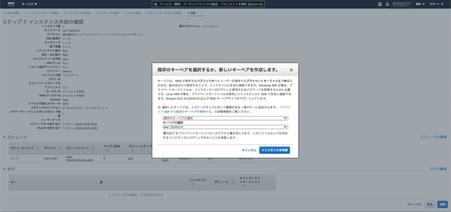This screenshot has height=212, width=451.
Task: Click このリソースには現在、タグがありません message
Action: click(135, 195)
